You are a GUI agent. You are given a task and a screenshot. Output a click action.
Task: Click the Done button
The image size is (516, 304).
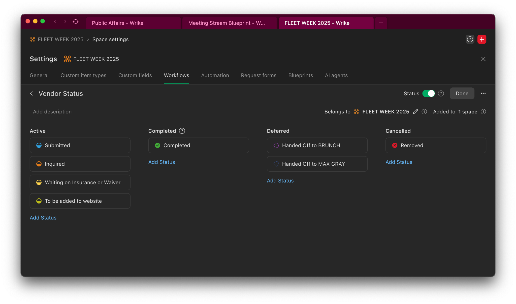(x=462, y=94)
